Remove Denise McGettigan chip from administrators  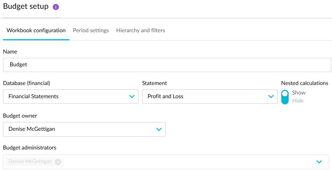tap(58, 162)
